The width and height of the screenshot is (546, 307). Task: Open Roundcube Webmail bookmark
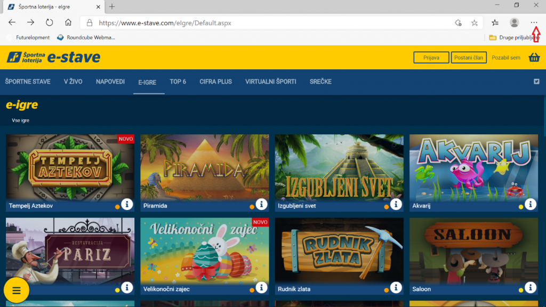coord(86,38)
